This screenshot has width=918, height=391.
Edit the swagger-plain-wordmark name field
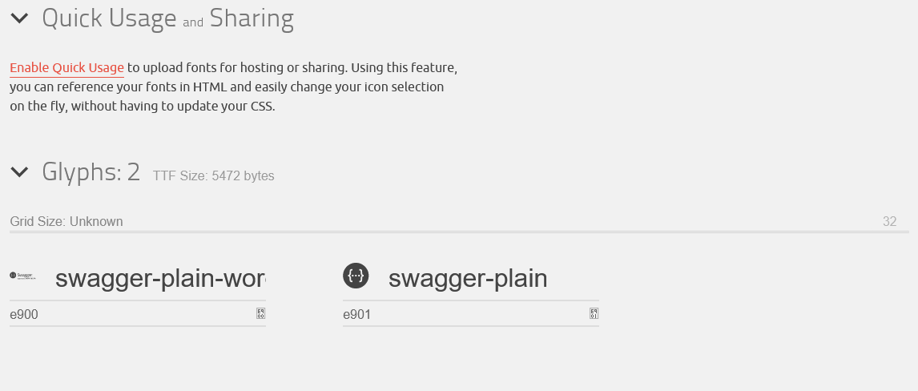click(159, 278)
